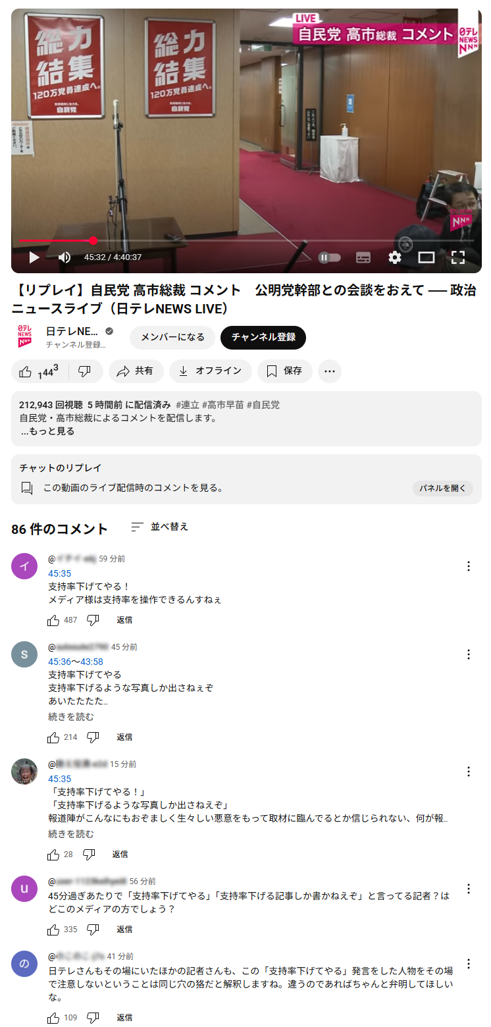Open options menu for first comment
The image size is (491, 1027).
[469, 566]
